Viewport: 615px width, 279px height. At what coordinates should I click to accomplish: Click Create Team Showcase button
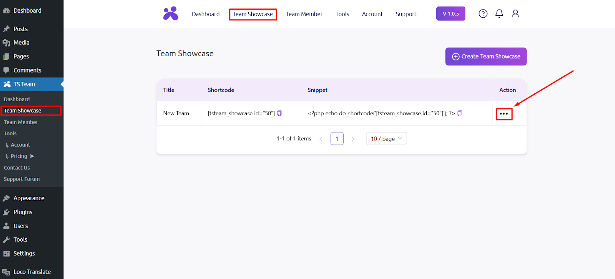[485, 56]
